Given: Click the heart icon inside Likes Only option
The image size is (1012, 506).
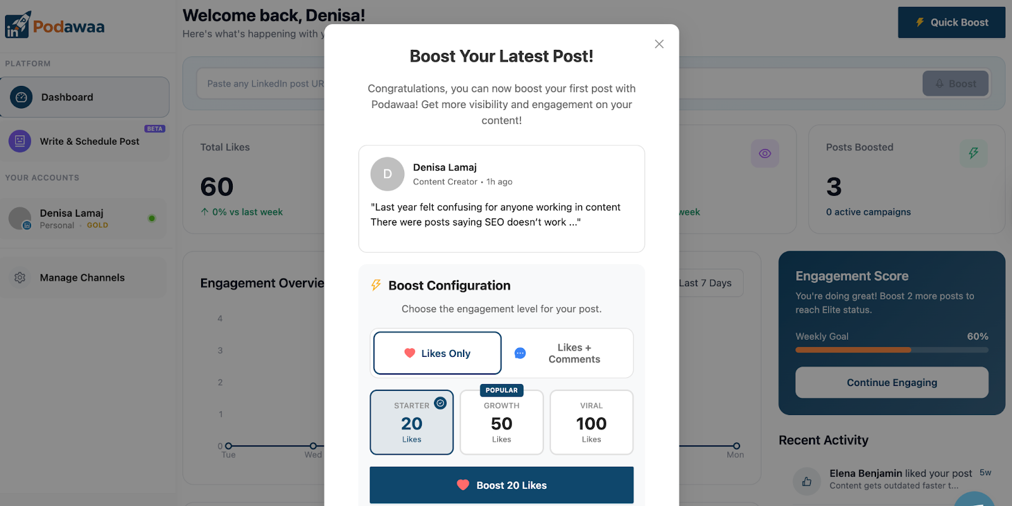Looking at the screenshot, I should [409, 353].
